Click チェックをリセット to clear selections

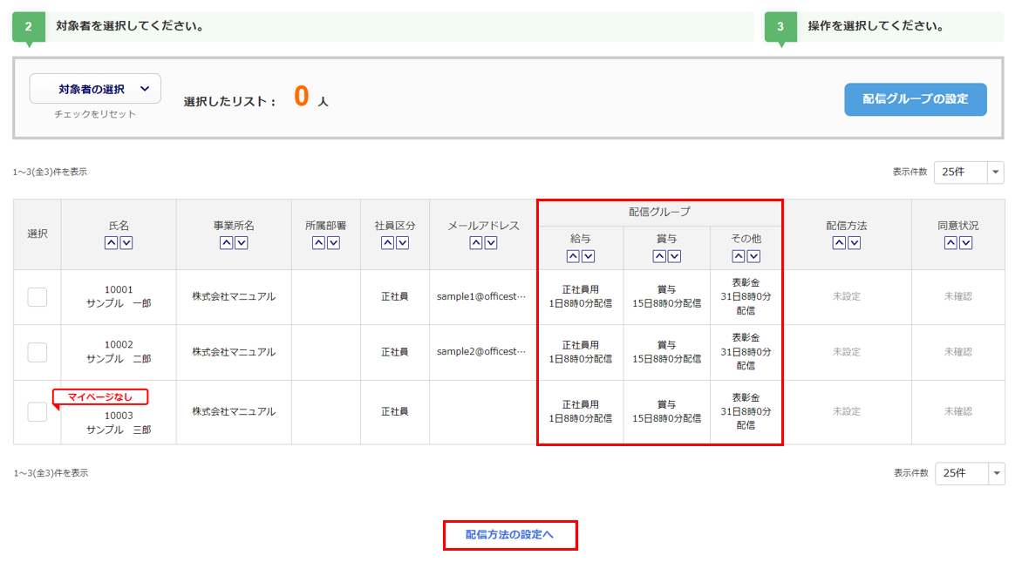pos(95,114)
